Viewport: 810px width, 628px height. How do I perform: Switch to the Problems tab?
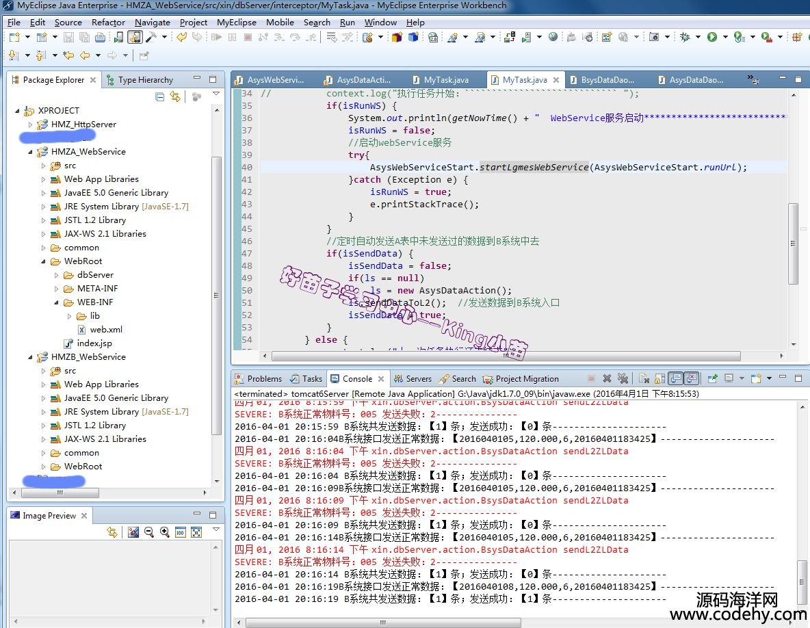[259, 378]
